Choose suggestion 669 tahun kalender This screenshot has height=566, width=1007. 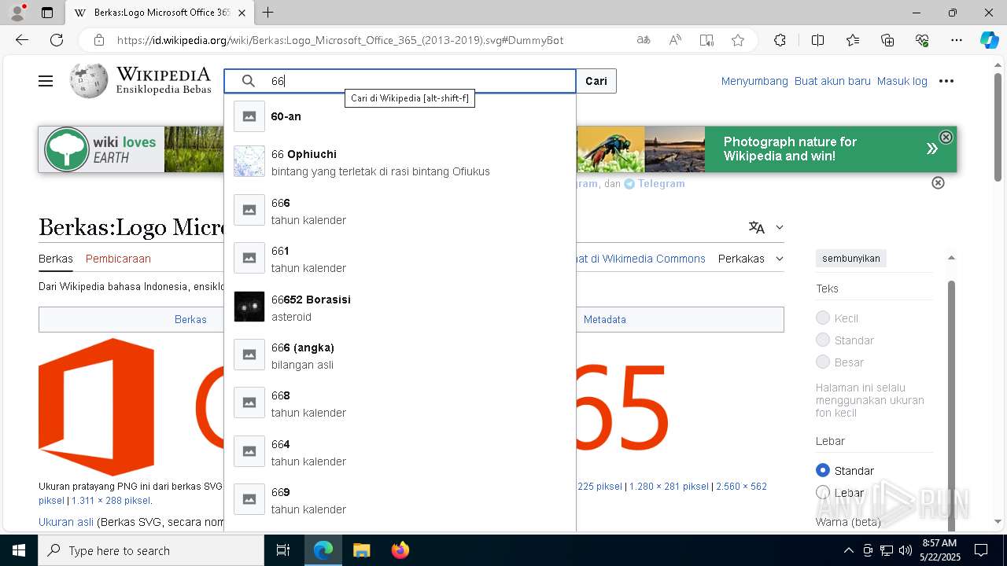pos(400,500)
